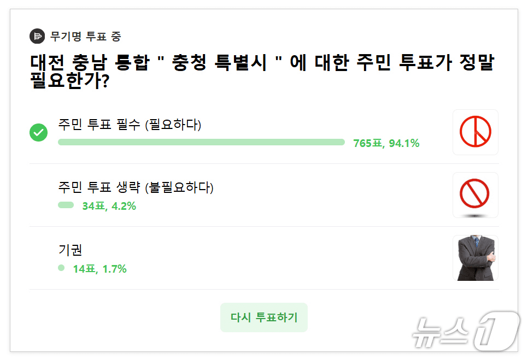Click the green bar segment beside 34표
This screenshot has width=528, height=359.
point(65,206)
